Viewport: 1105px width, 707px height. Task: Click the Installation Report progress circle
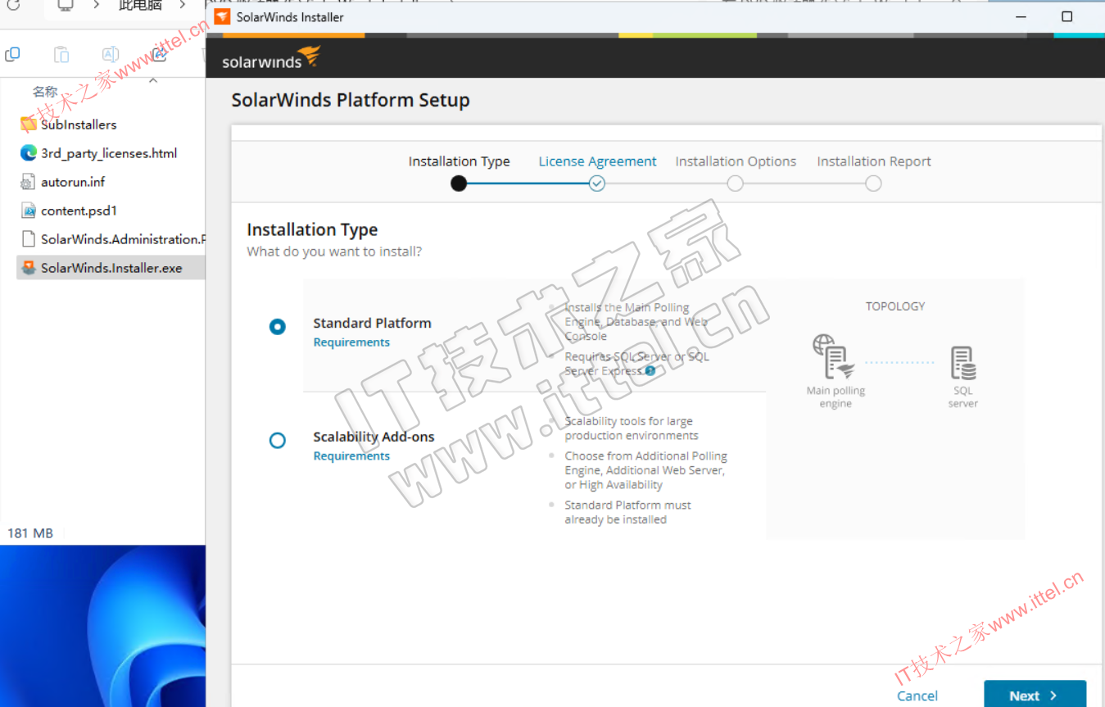pos(873,184)
